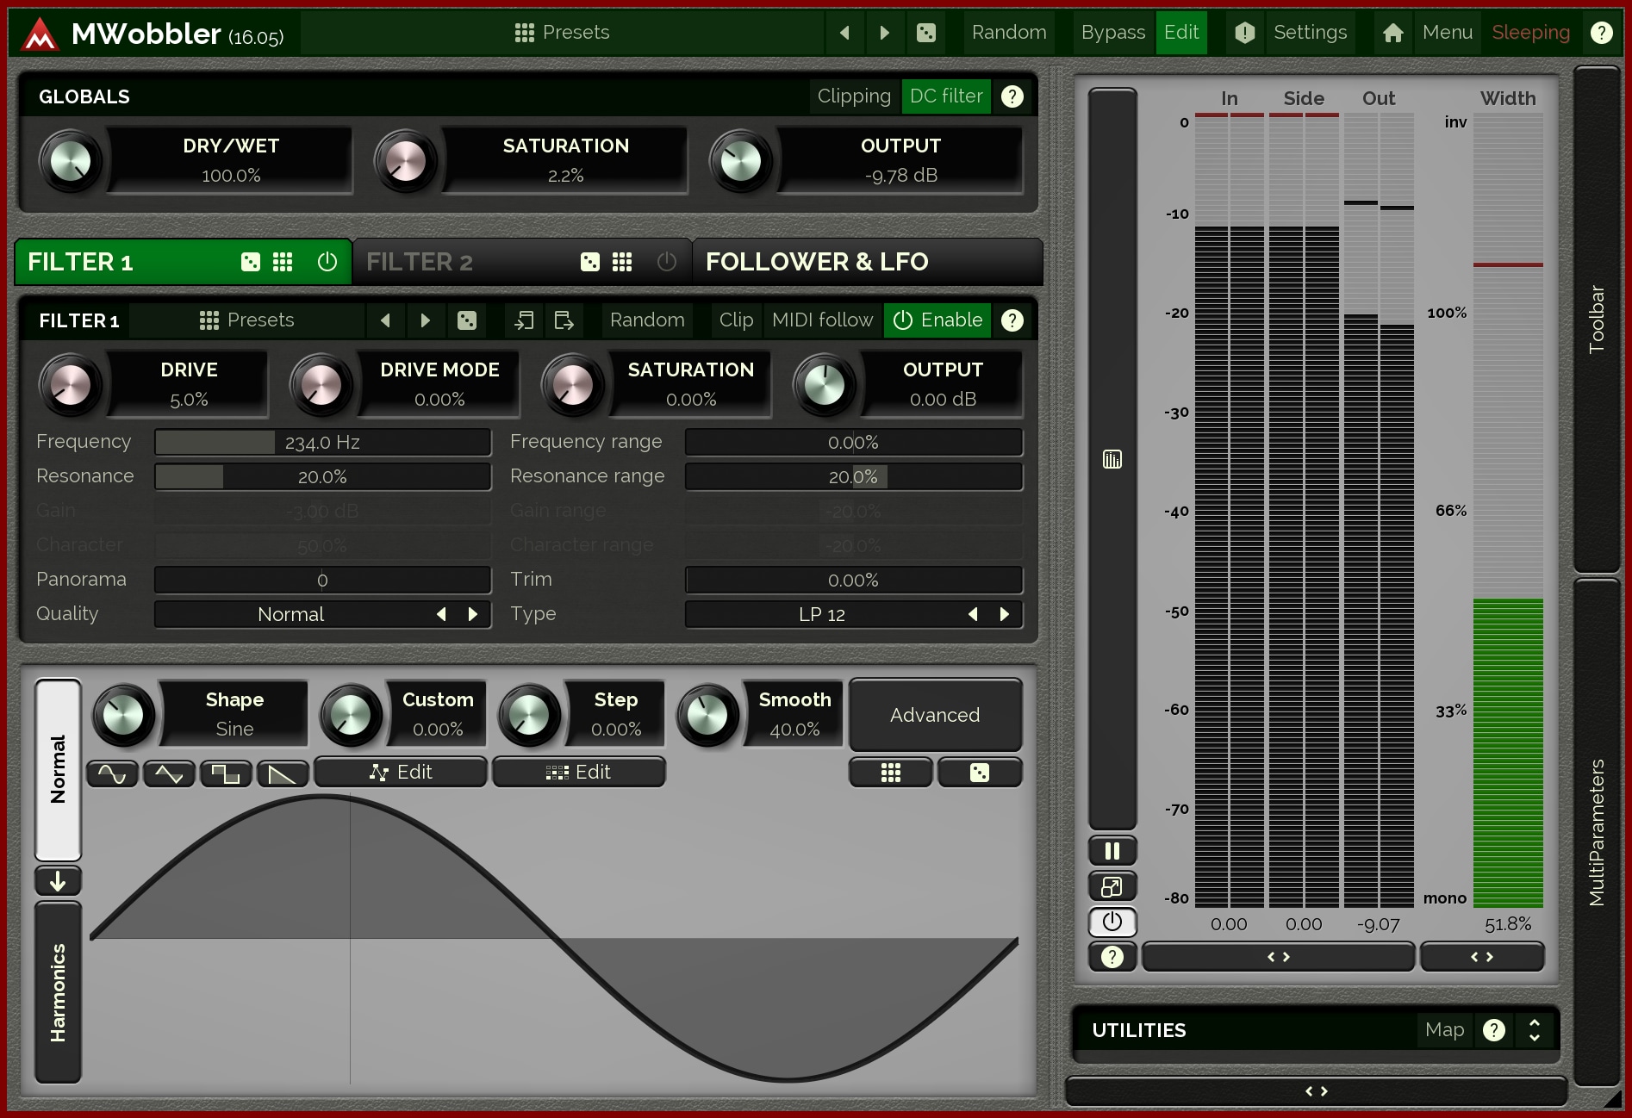Randomize Filter 1 via tab dice icon

click(251, 262)
